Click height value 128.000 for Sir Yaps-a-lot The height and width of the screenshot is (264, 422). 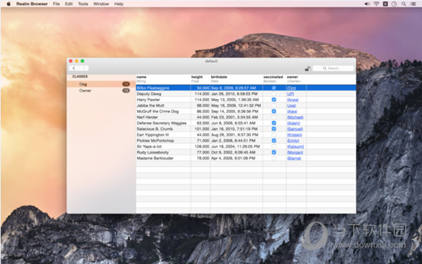202,146
